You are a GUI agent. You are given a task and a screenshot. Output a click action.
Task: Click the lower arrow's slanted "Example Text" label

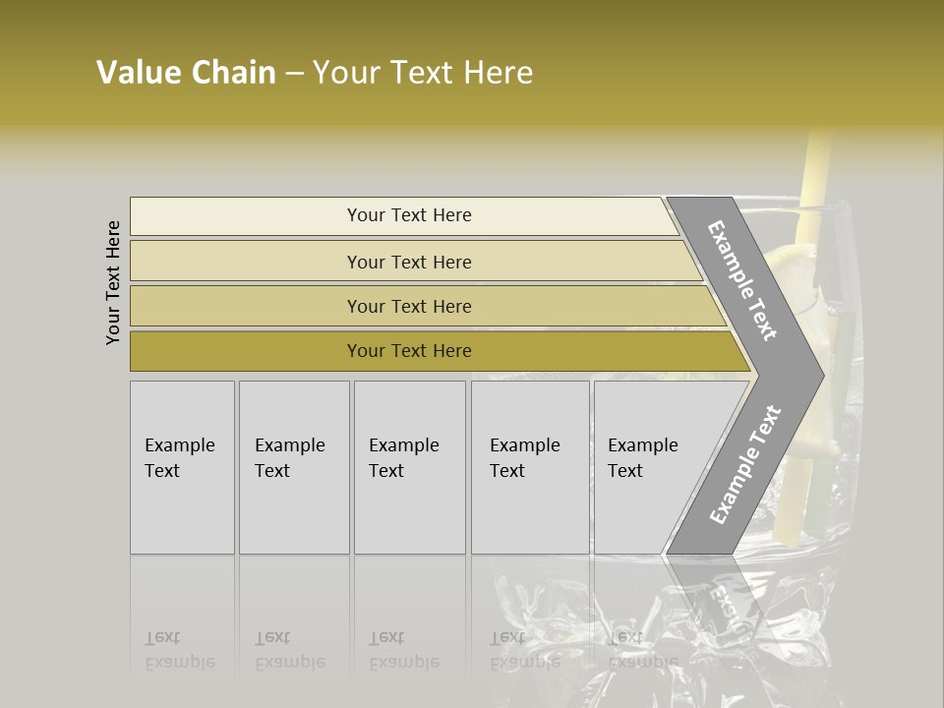point(745,464)
